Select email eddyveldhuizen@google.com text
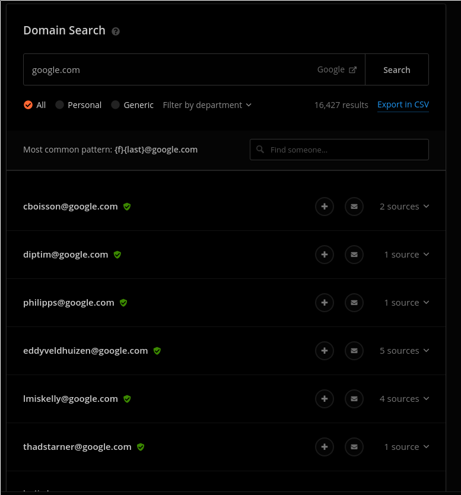461x495 pixels. point(85,351)
